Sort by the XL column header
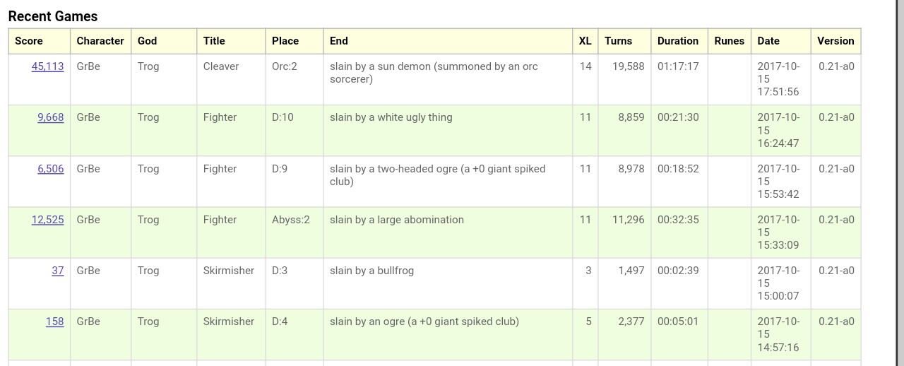904x366 pixels. coord(585,41)
